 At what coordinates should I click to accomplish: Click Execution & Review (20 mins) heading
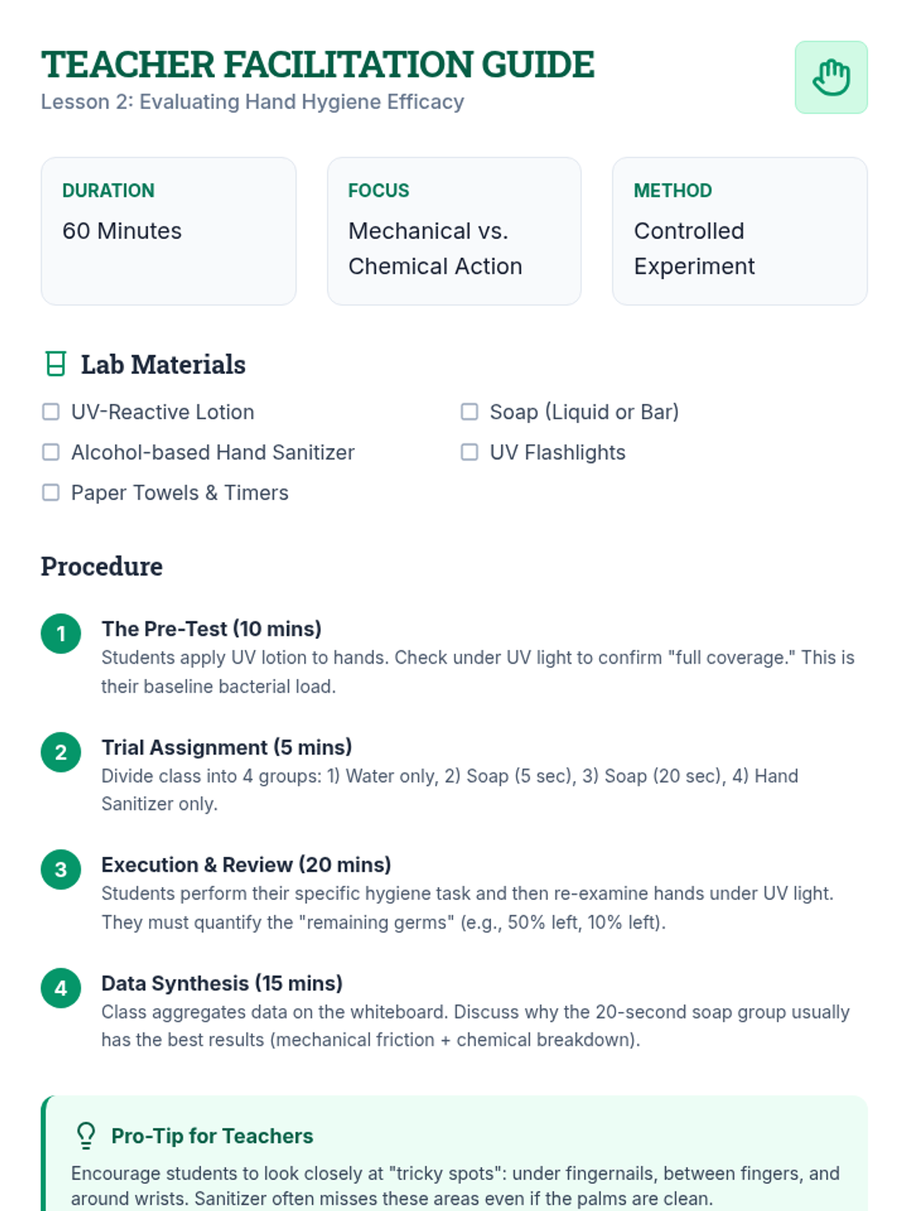click(x=246, y=865)
